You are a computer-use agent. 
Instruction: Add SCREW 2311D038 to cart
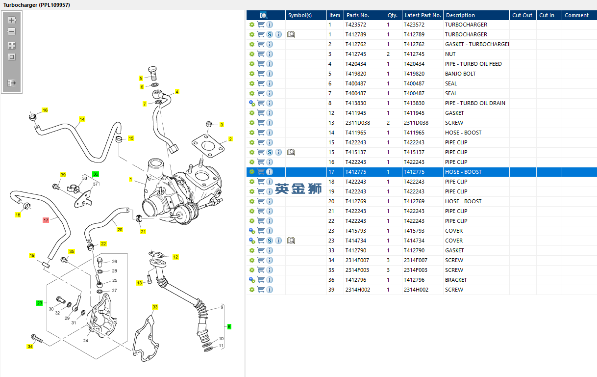[x=261, y=123]
